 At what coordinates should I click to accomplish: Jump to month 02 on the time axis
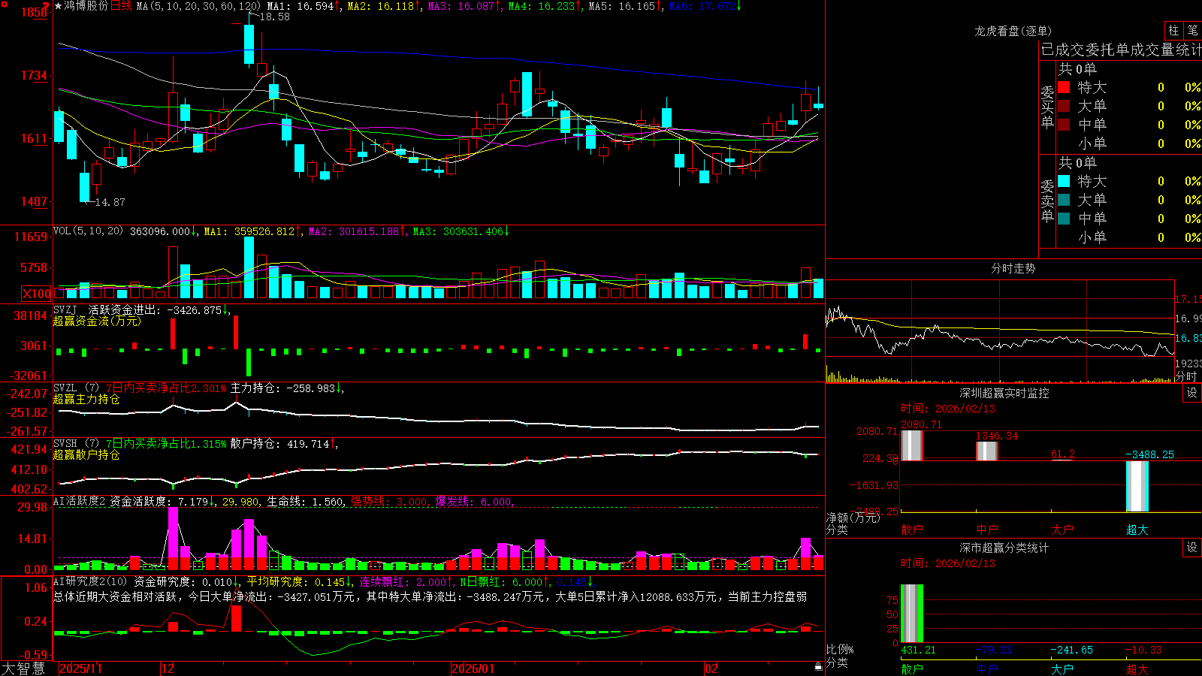tap(711, 668)
